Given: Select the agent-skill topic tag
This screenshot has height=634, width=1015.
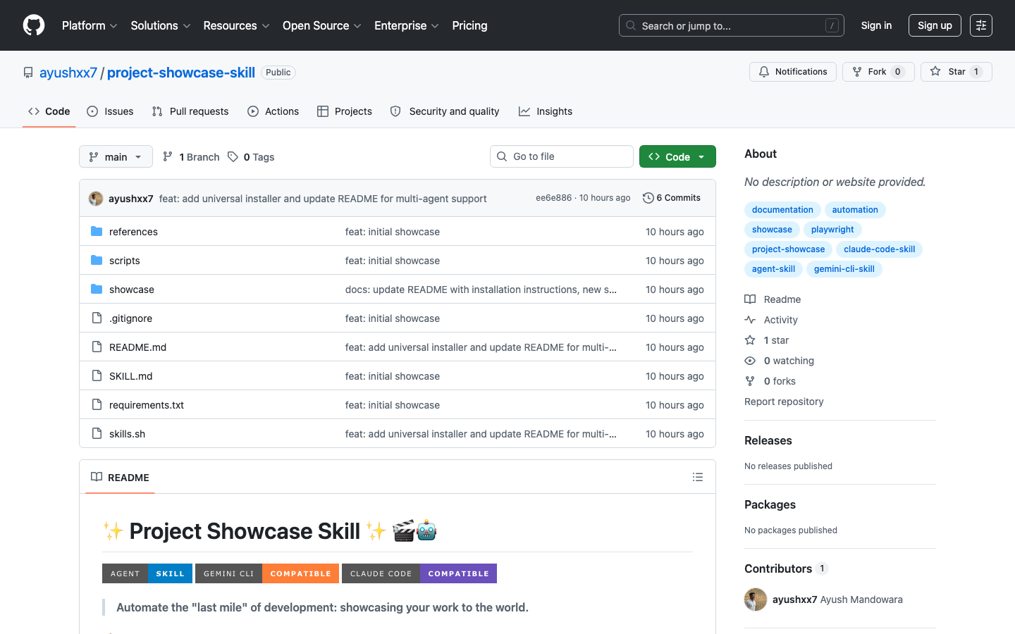Looking at the screenshot, I should [773, 269].
